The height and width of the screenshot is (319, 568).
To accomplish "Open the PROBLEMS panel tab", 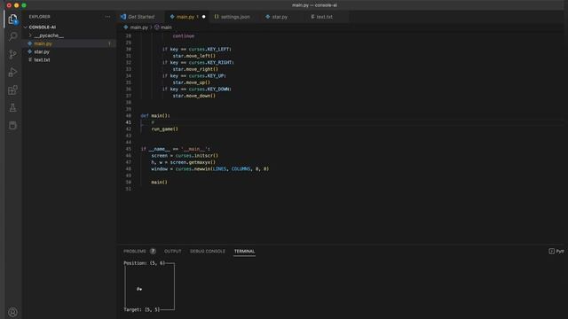I will point(135,251).
